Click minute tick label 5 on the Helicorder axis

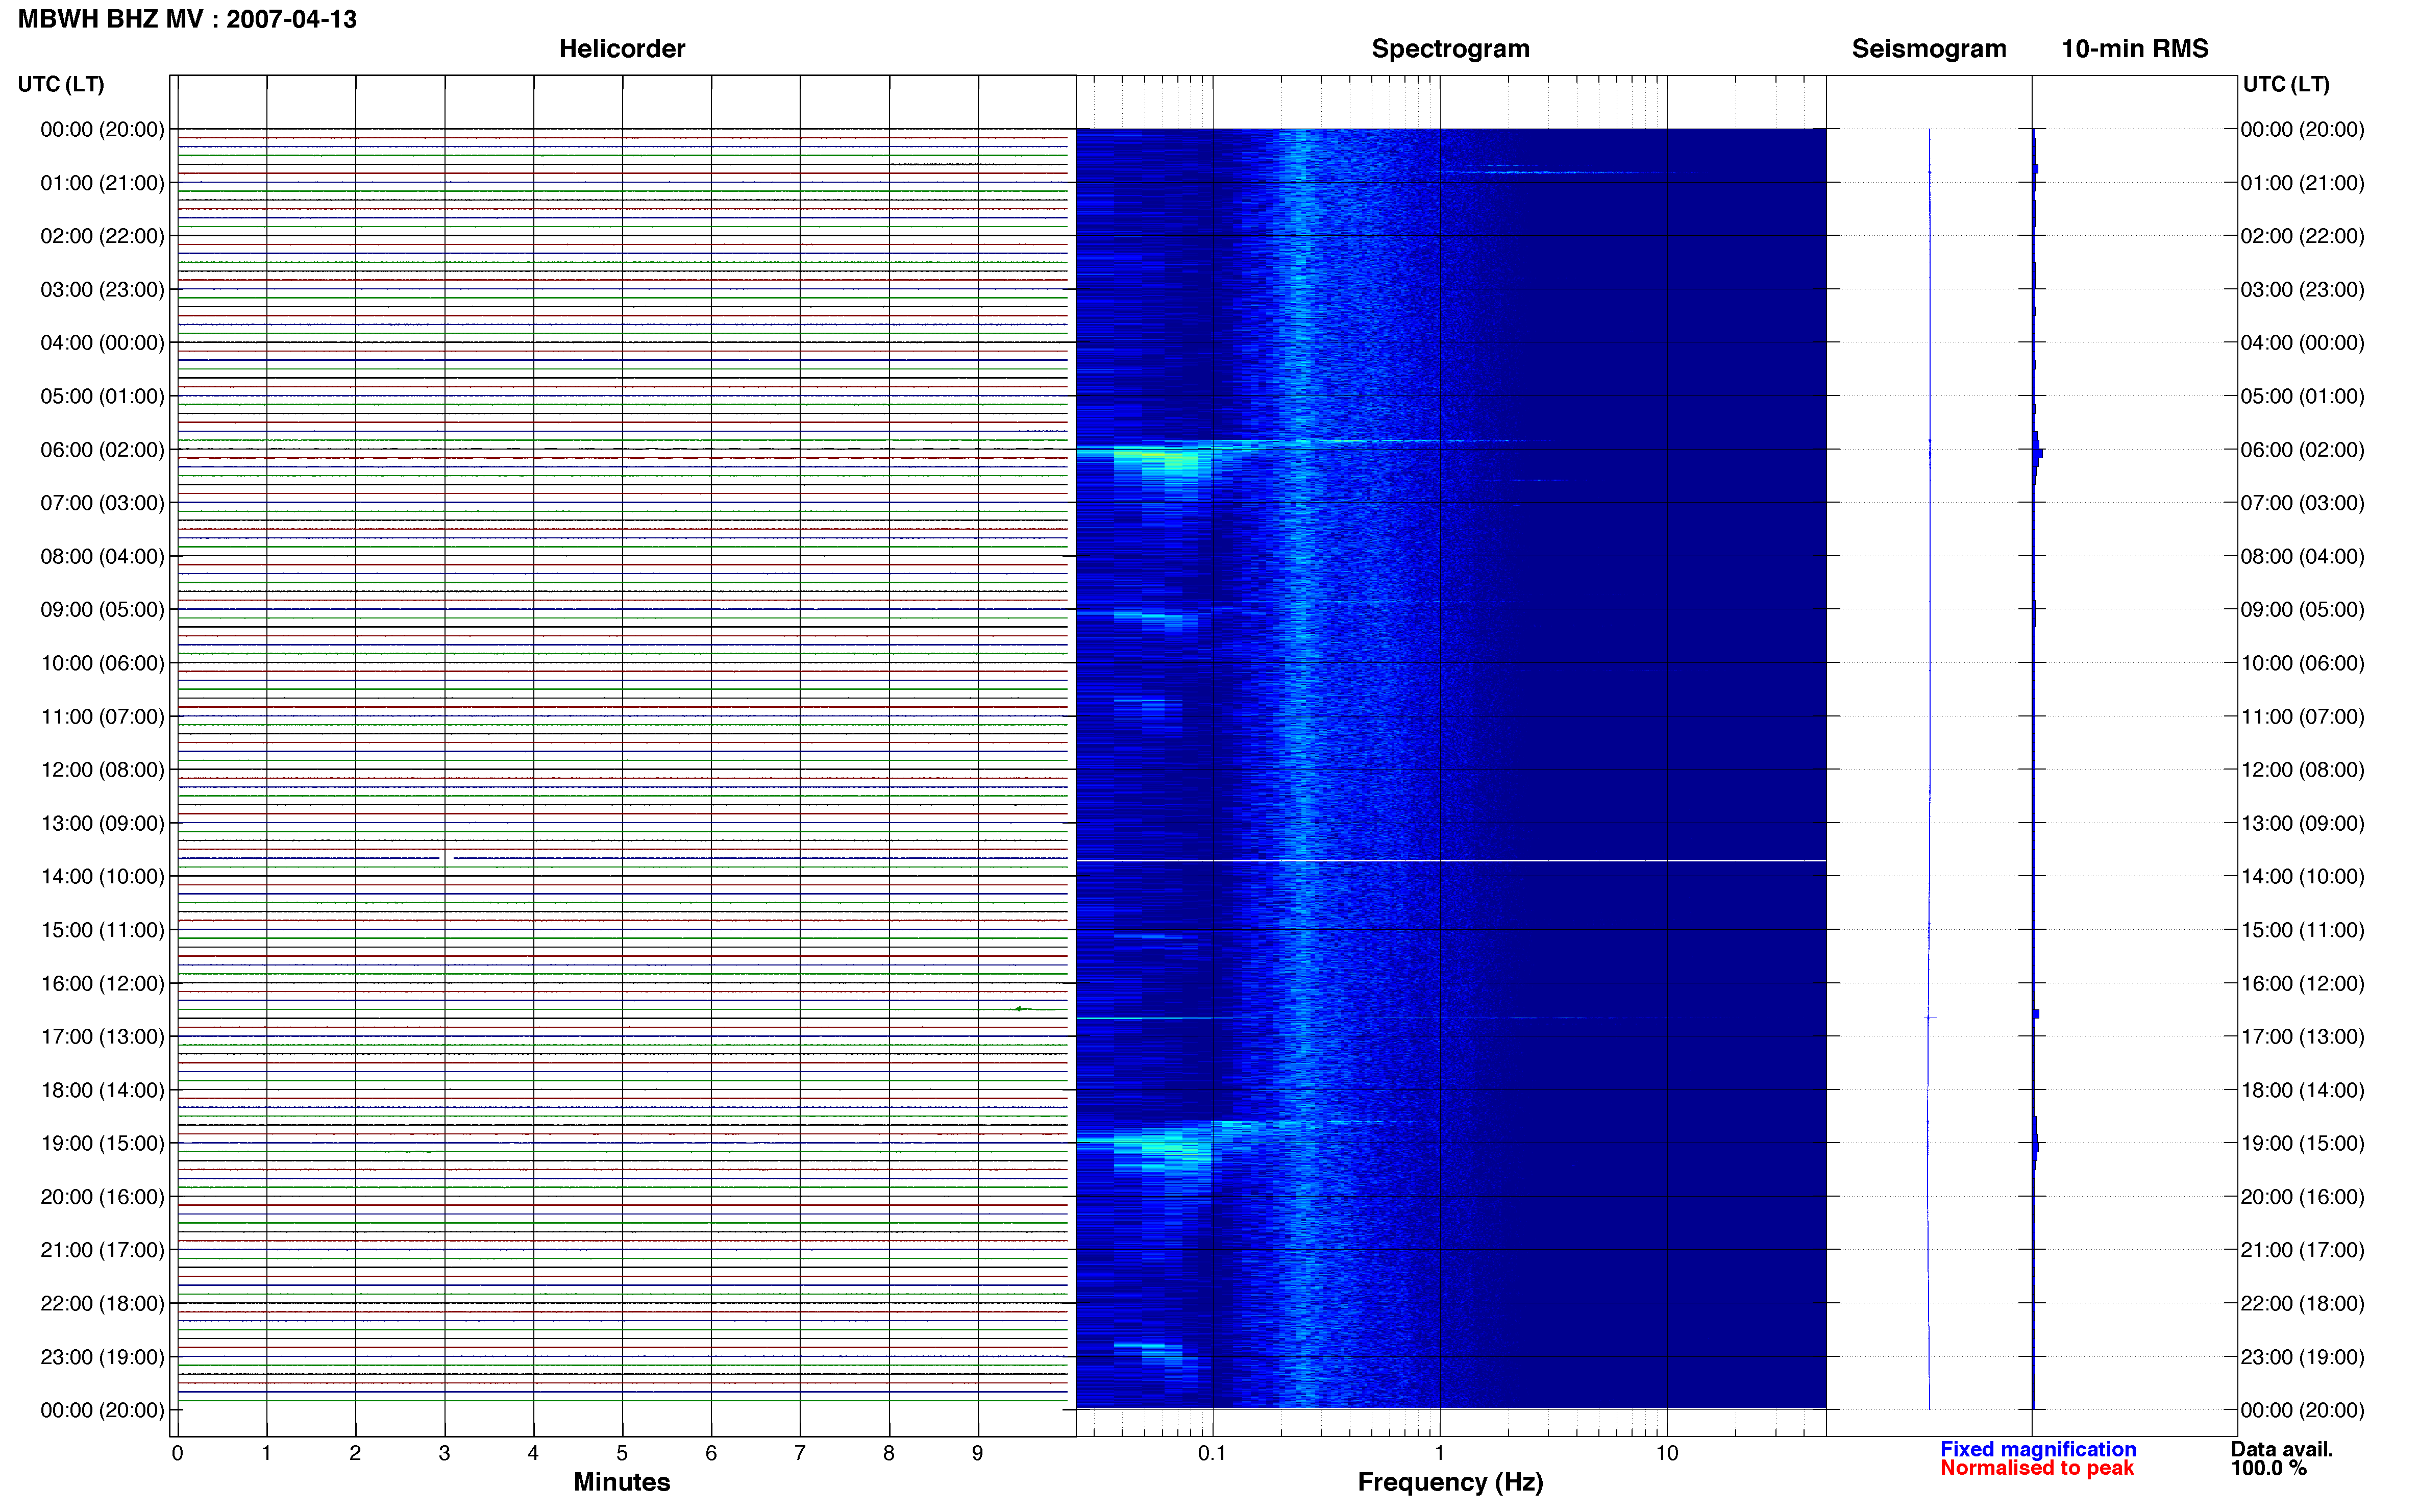click(622, 1454)
